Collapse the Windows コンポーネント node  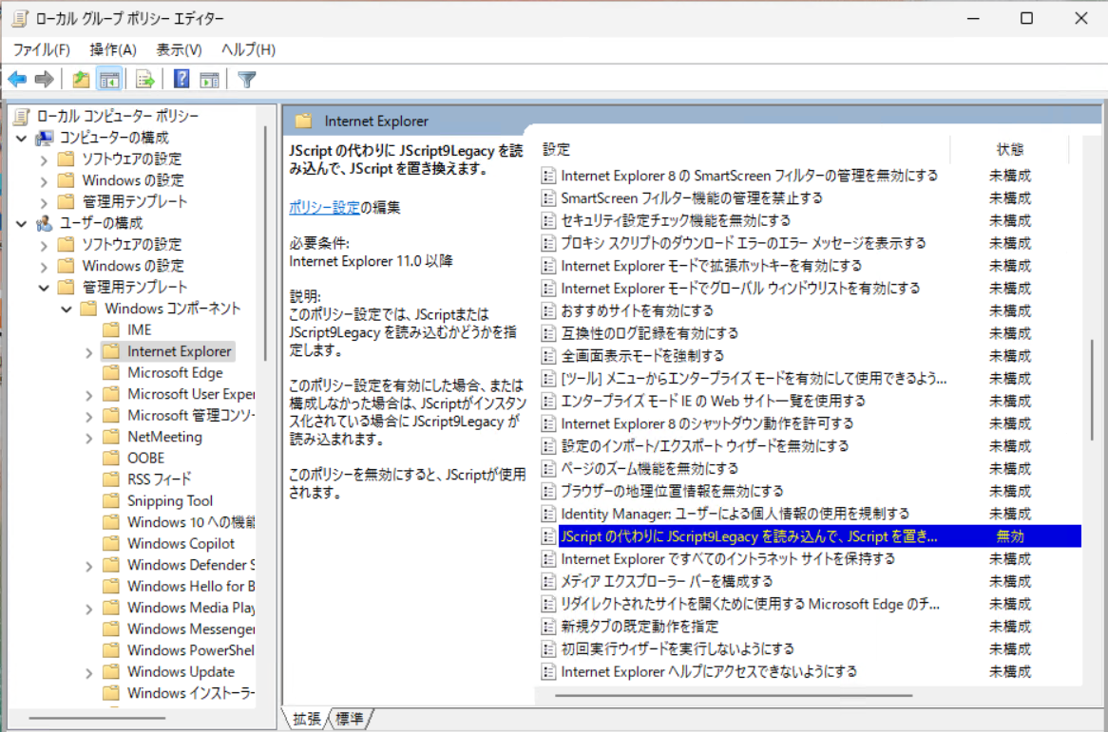click(67, 310)
